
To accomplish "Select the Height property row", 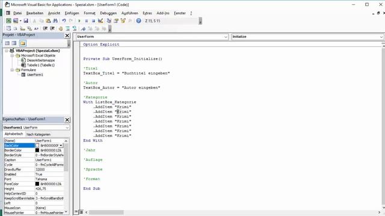I will click(34, 188).
